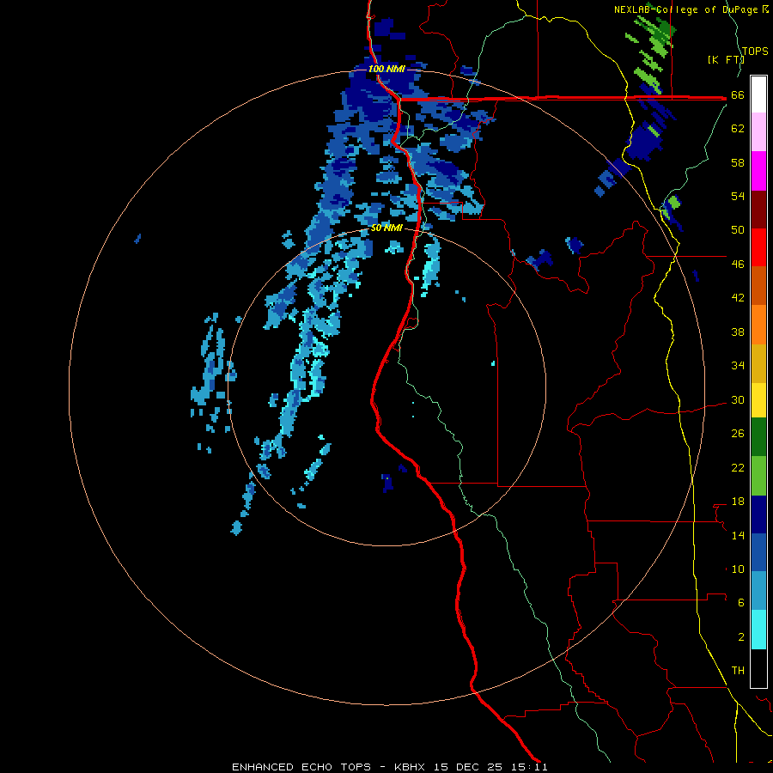773x773 pixels.
Task: Click the legend value 62
Action: coord(738,129)
